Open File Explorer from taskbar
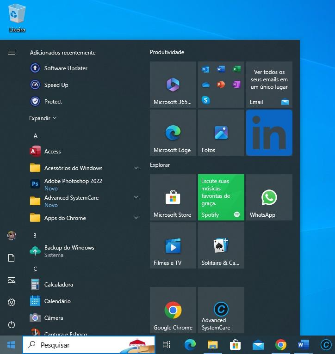The width and height of the screenshot is (335, 354). pyautogui.click(x=212, y=345)
